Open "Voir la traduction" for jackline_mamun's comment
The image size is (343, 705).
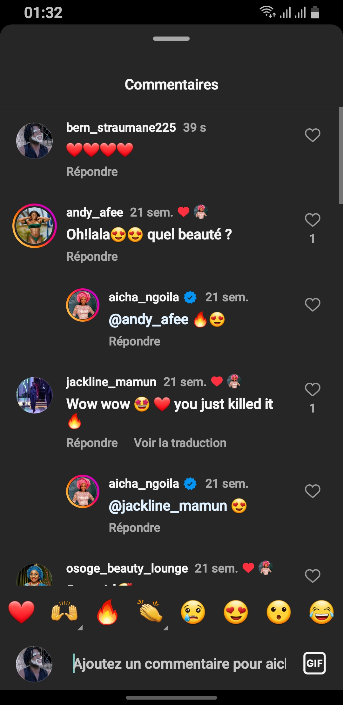tap(180, 443)
